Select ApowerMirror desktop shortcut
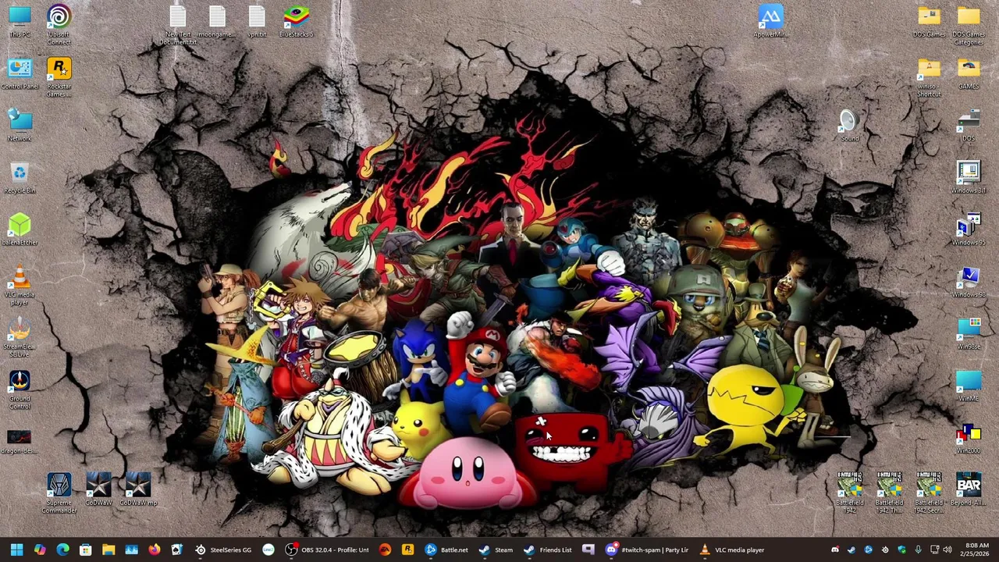Screen dimensions: 999x562 (x=770, y=22)
